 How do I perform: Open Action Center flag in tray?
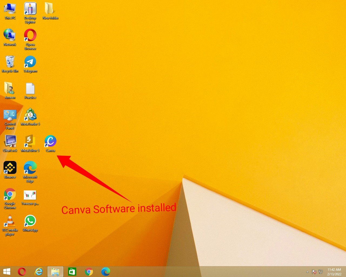click(314, 272)
